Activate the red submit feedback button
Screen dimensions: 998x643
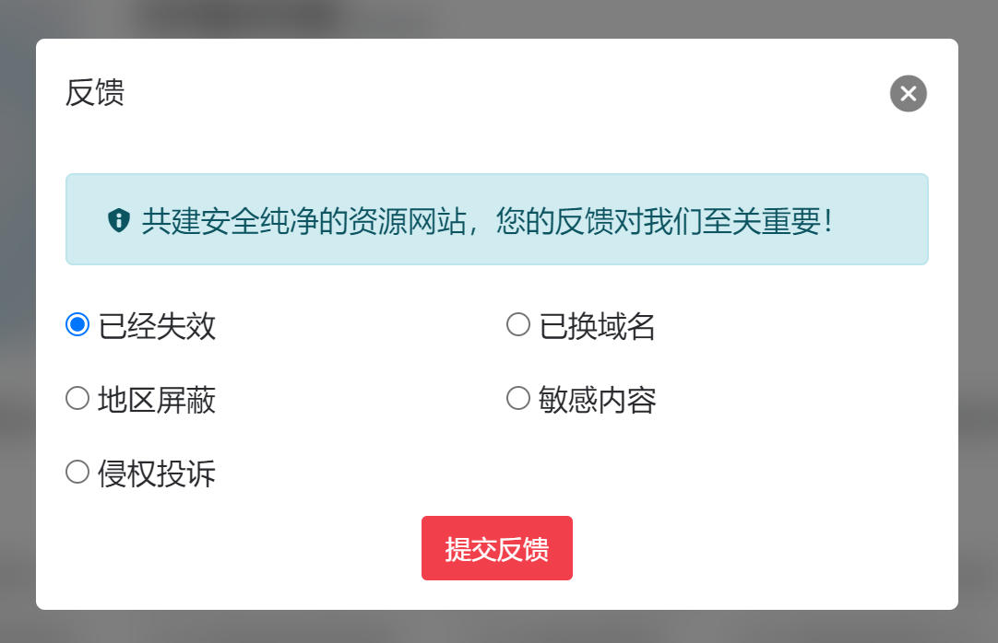(496, 547)
